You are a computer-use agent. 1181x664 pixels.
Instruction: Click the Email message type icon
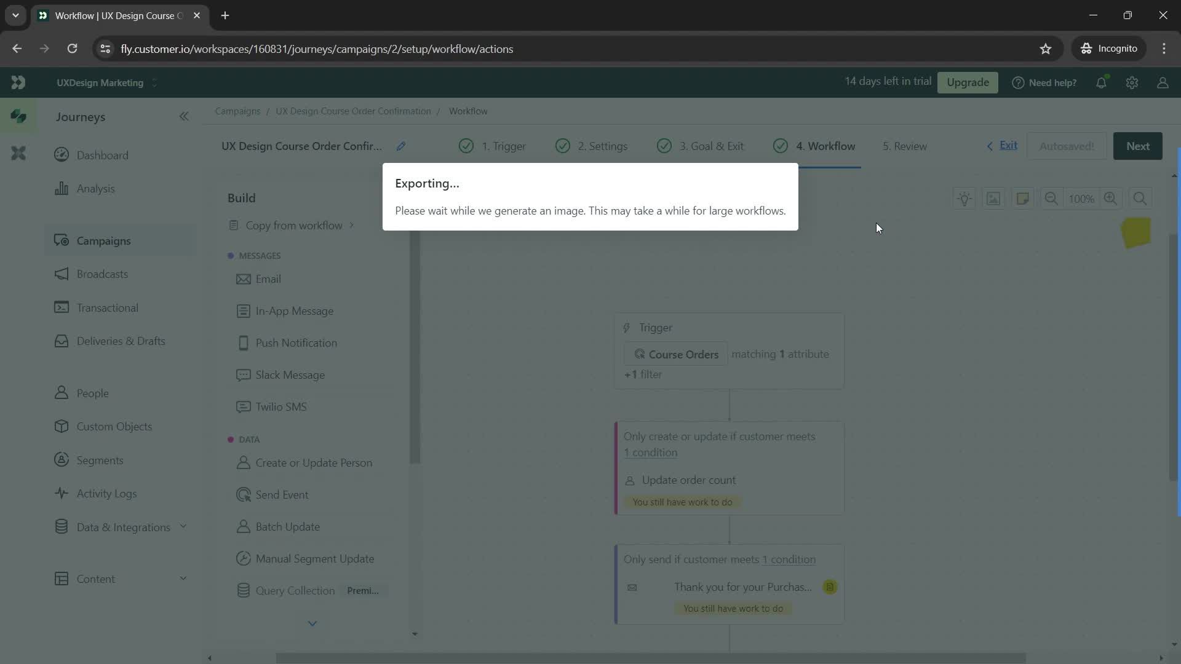pyautogui.click(x=242, y=279)
